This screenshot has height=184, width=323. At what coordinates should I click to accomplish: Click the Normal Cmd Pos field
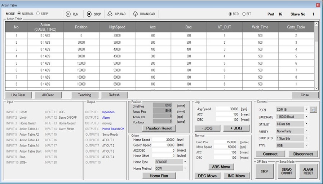[x=226, y=142]
